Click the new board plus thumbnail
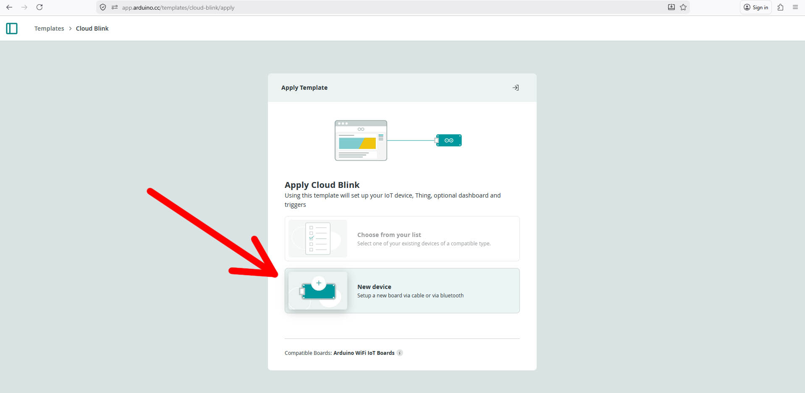This screenshot has height=393, width=805. point(318,291)
